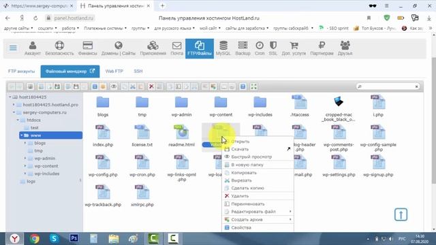Select the logs folder in tree
The image size is (436, 245).
[x=31, y=182]
